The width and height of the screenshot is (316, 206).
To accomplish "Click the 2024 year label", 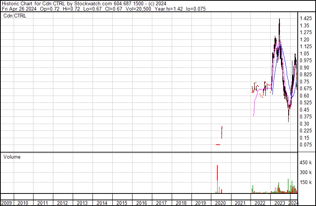I will (294, 203).
